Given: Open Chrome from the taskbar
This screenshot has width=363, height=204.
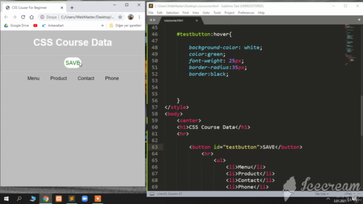Looking at the screenshot, I should point(45,199).
